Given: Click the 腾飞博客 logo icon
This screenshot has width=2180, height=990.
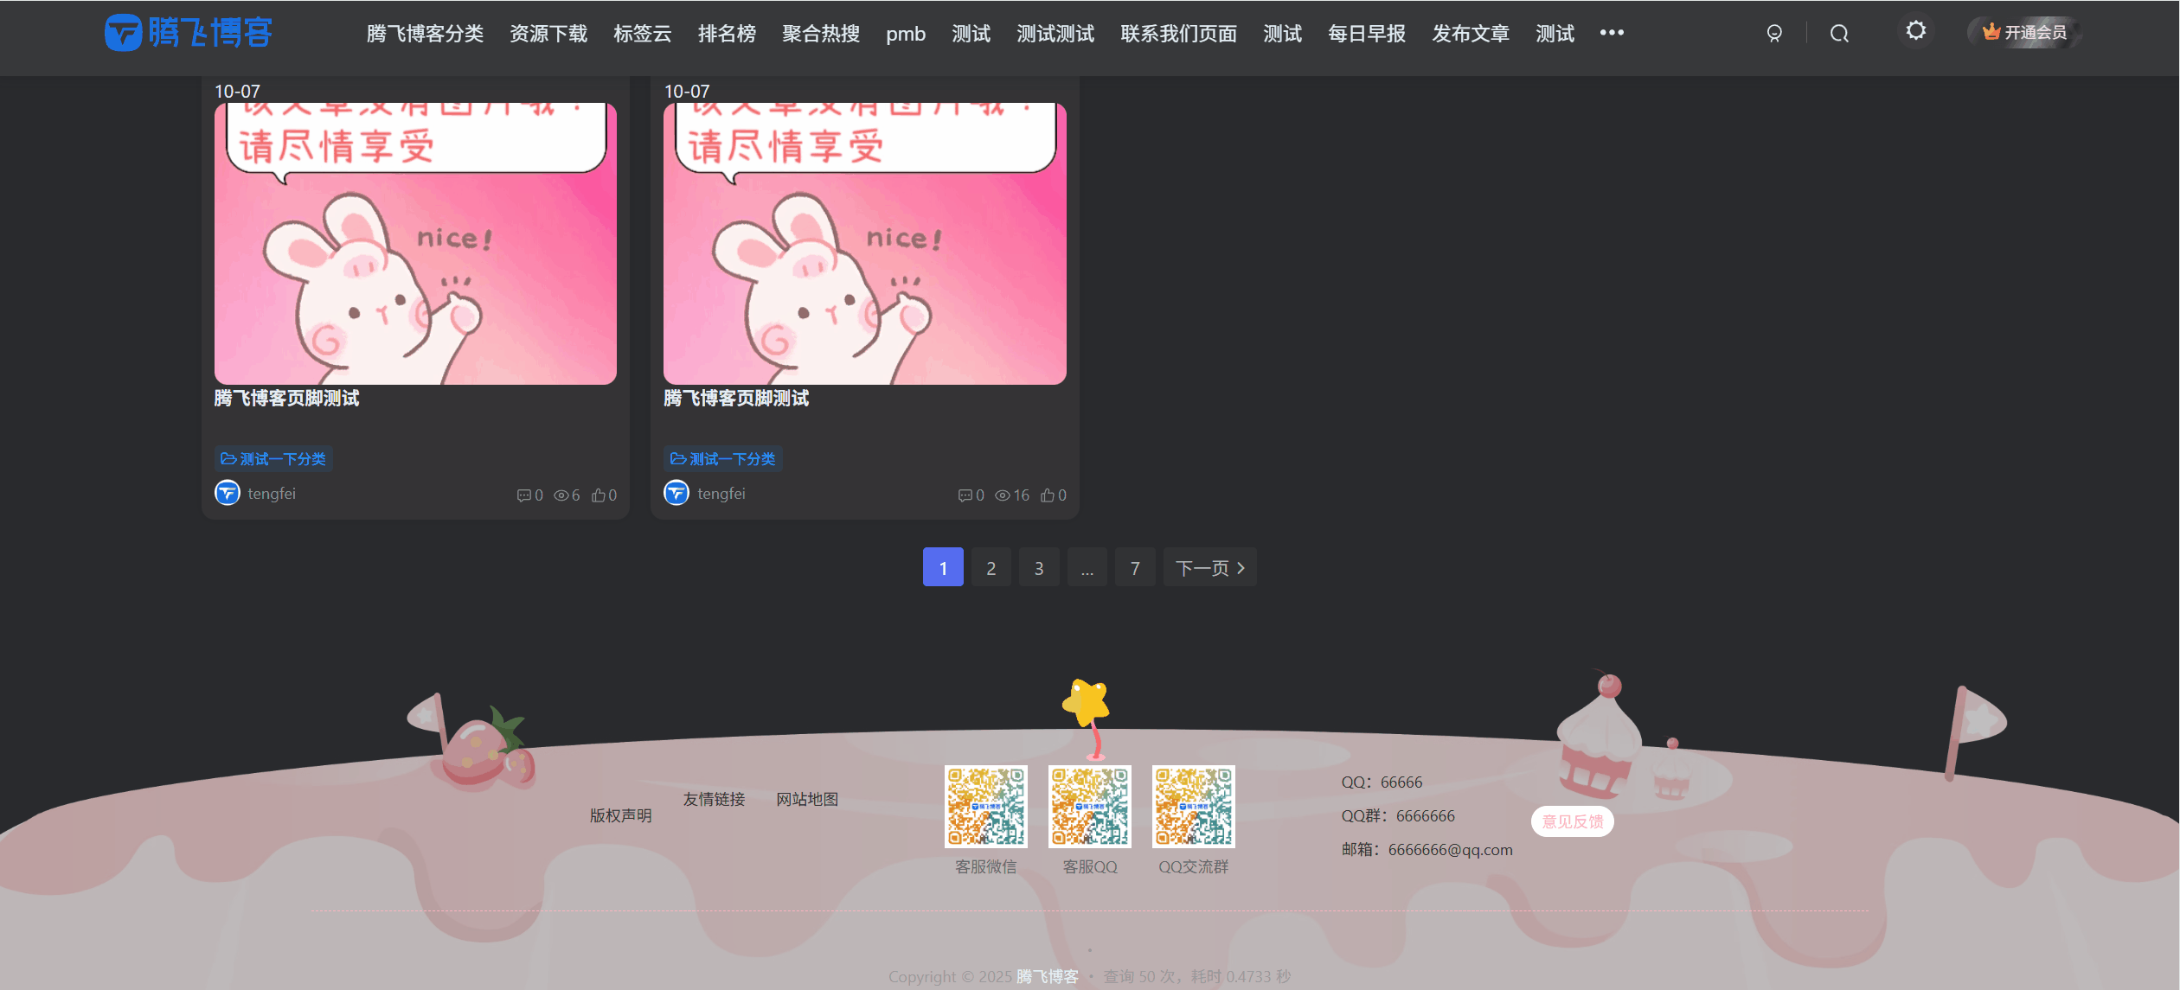Looking at the screenshot, I should coord(124,32).
